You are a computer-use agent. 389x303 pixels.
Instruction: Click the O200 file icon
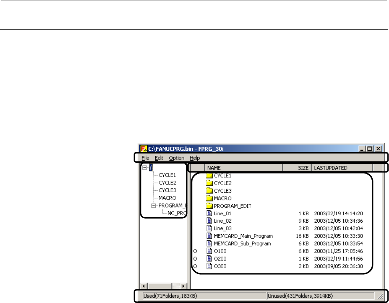point(209,259)
